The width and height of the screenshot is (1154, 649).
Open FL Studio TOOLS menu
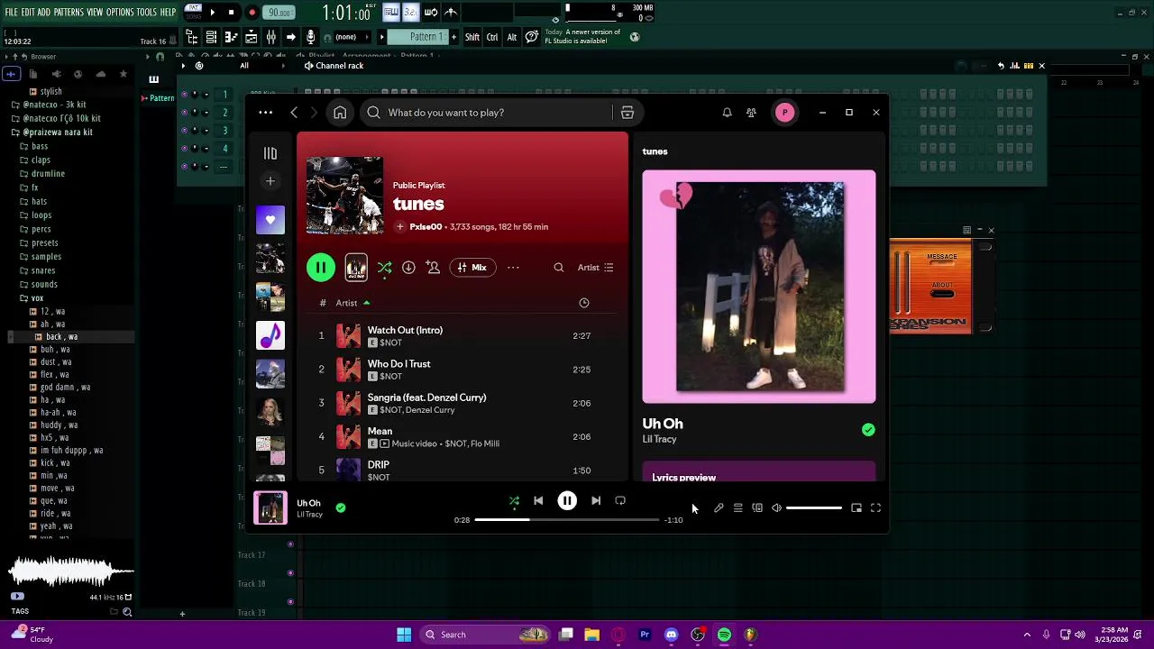coord(146,13)
